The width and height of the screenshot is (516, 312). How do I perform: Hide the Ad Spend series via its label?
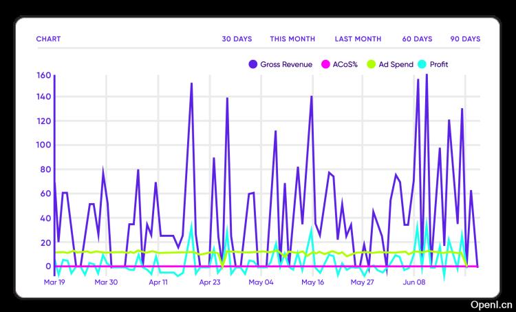pos(396,65)
